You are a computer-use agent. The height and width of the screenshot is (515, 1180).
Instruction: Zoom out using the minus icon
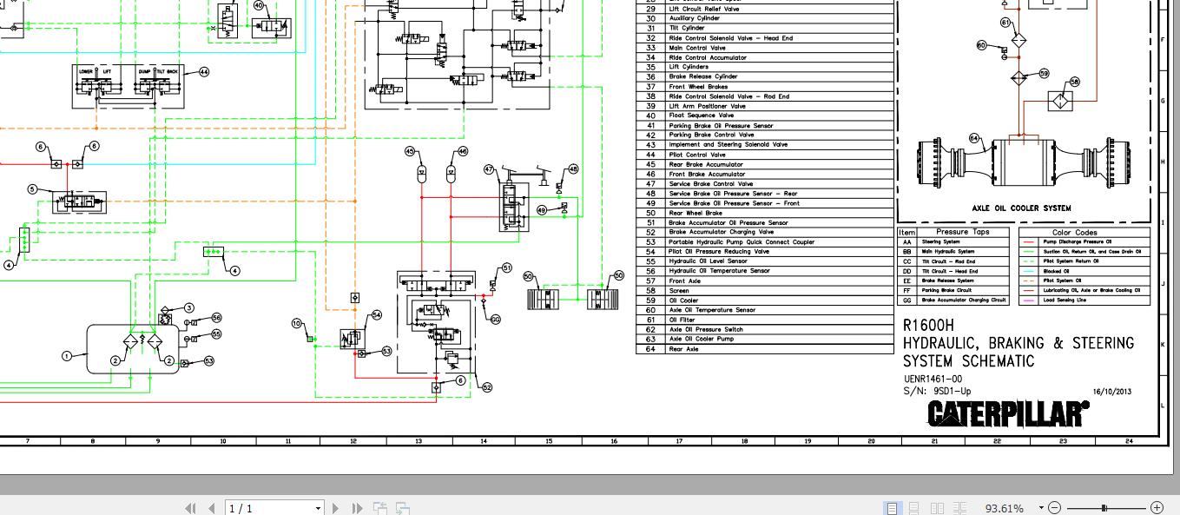coord(1055,508)
